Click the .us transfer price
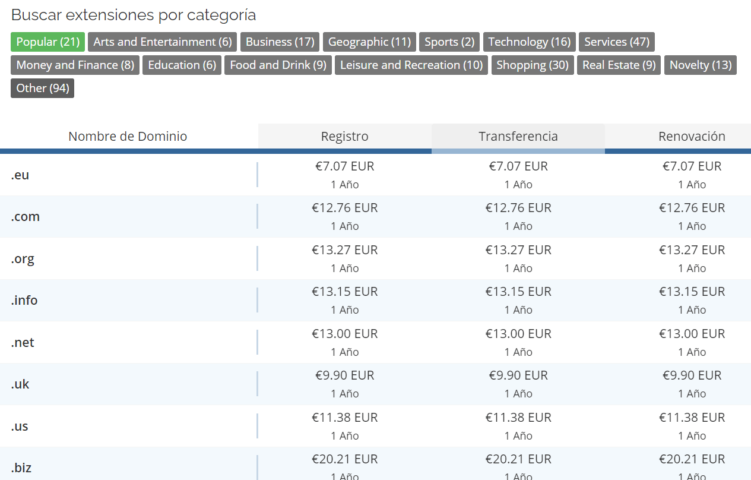The height and width of the screenshot is (480, 751). tap(518, 418)
